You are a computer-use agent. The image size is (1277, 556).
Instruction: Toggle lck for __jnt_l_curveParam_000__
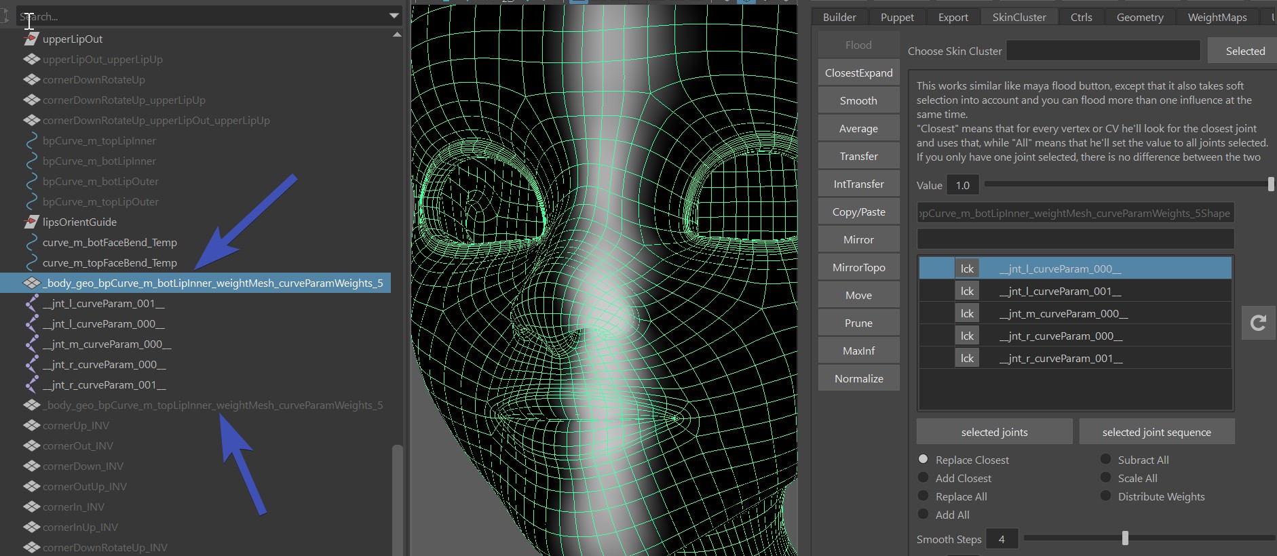point(967,269)
